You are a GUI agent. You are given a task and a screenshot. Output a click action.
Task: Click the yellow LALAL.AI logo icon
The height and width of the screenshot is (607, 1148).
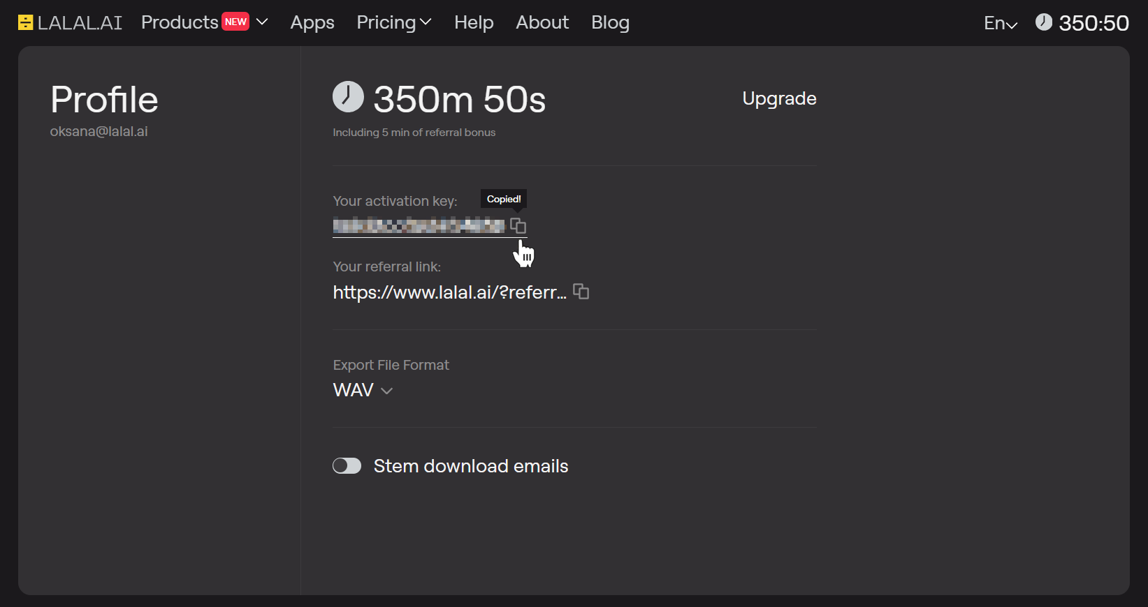click(x=25, y=22)
